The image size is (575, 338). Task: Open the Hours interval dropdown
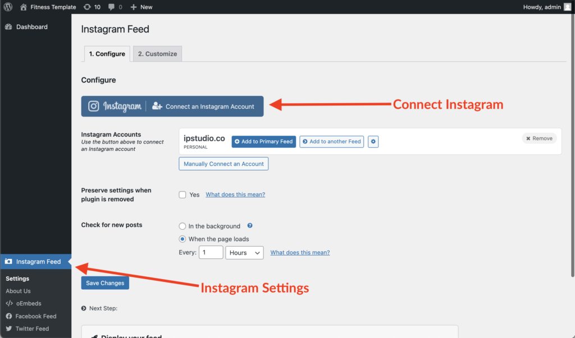pyautogui.click(x=244, y=253)
